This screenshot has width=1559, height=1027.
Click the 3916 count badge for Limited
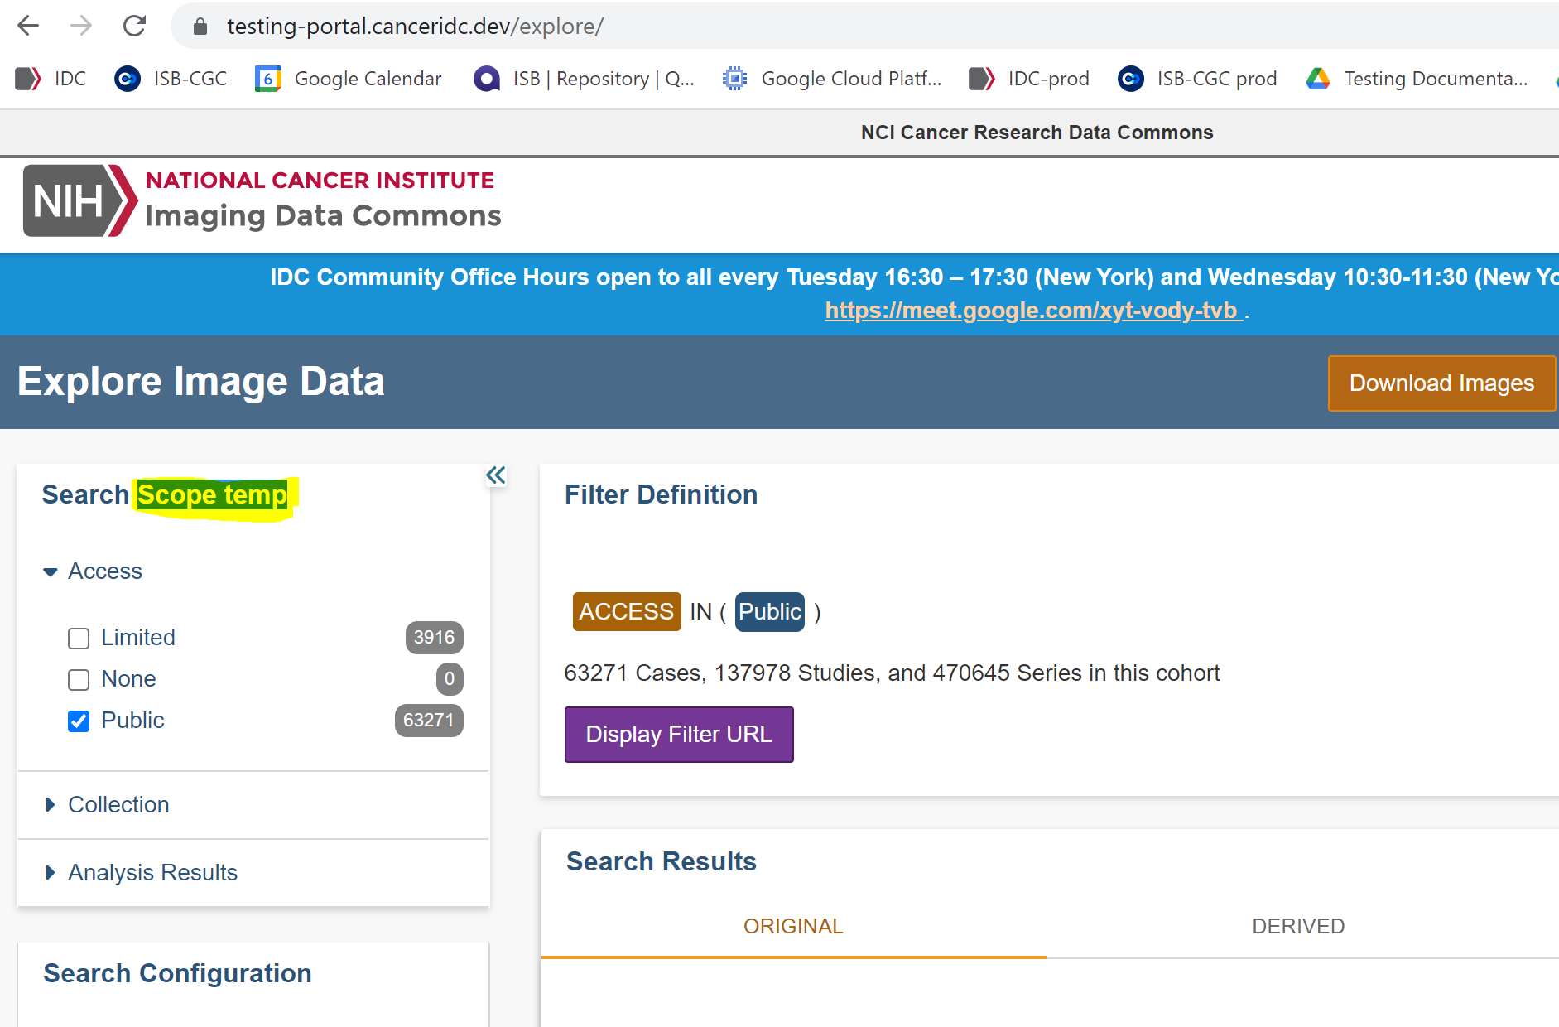tap(434, 638)
